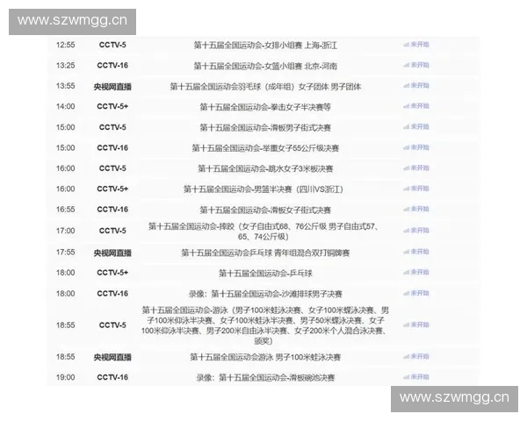
Task: Click 未开始 status for 12:55 女排小组赛 row
Action: (416, 45)
